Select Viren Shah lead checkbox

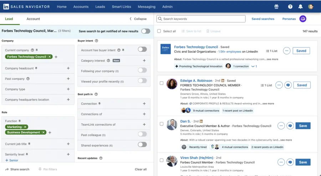coord(162,160)
